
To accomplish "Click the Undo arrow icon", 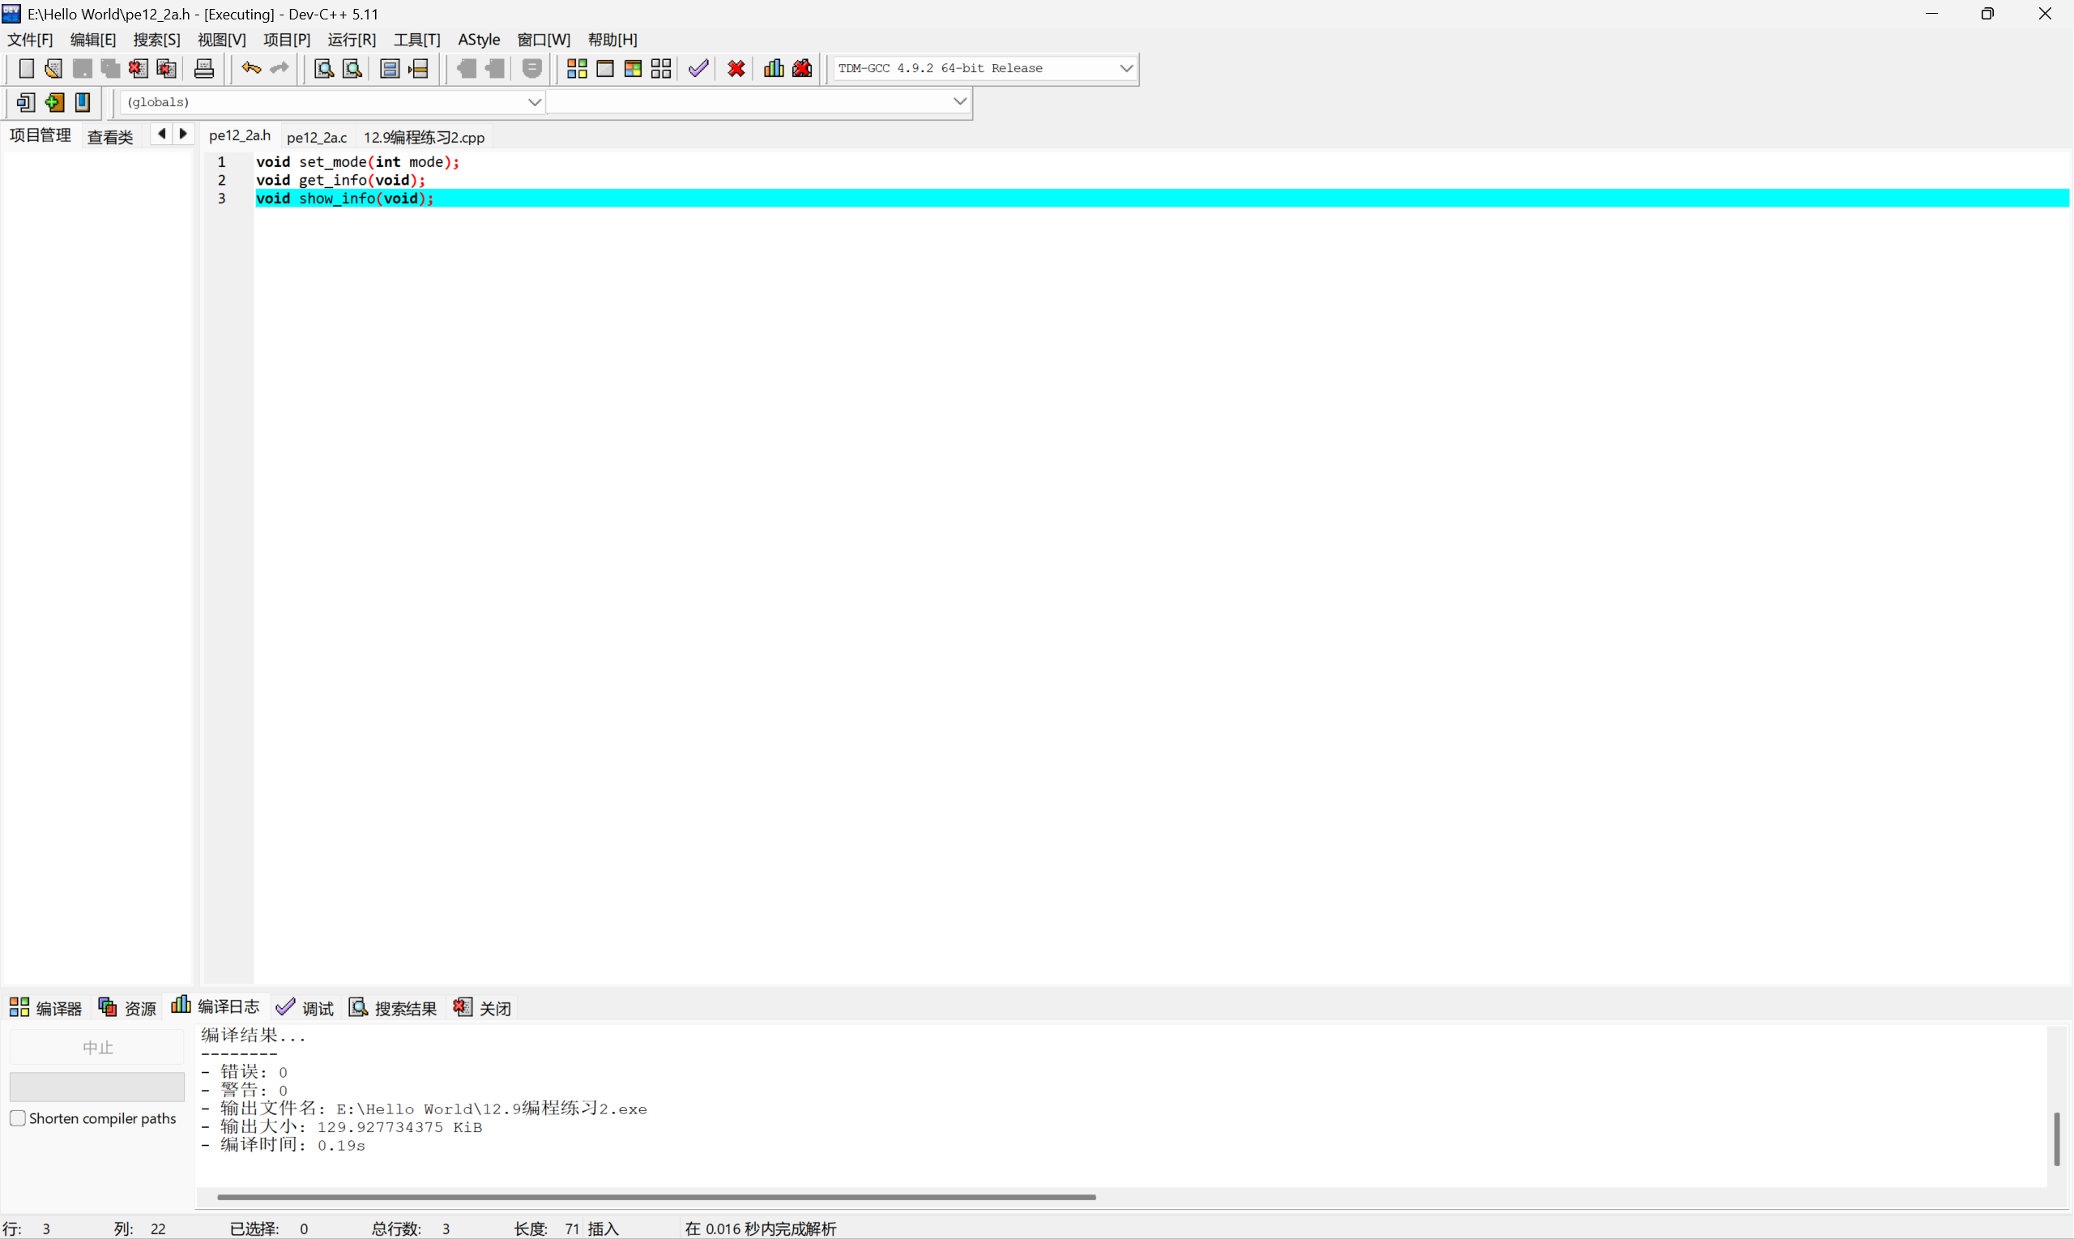I will pyautogui.click(x=250, y=68).
